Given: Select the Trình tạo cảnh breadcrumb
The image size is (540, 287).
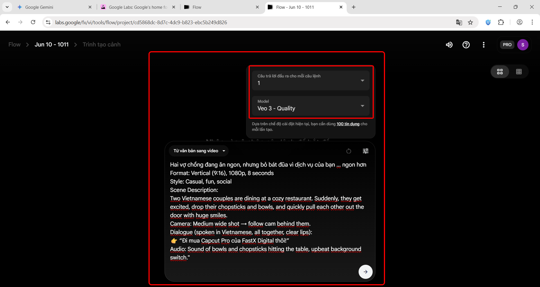Looking at the screenshot, I should coord(102,44).
